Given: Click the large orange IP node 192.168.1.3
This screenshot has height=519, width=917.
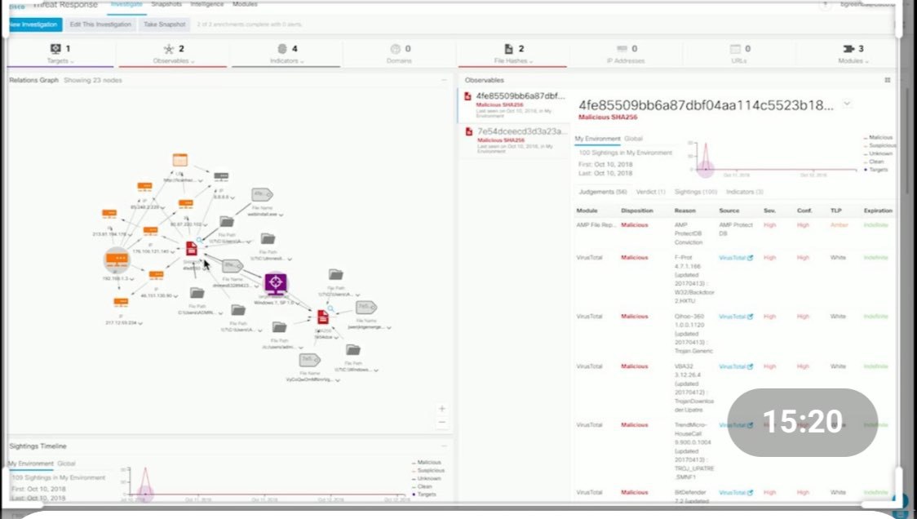Looking at the screenshot, I should click(117, 258).
